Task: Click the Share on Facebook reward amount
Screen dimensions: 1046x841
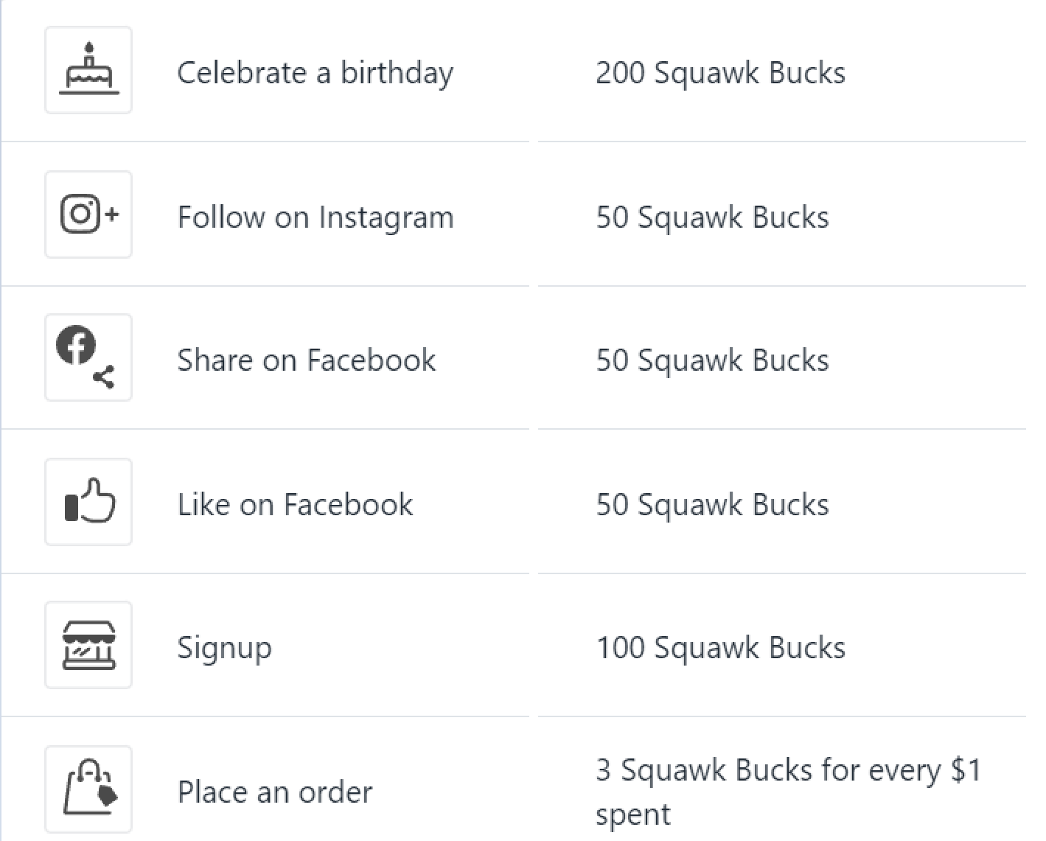Action: point(712,360)
